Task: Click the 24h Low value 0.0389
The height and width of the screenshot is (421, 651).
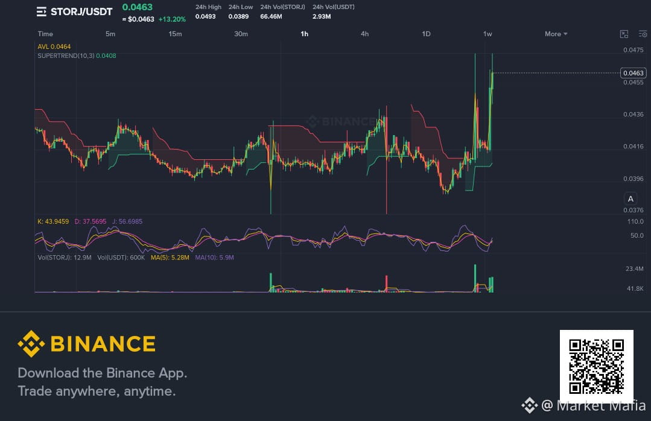Action: 238,17
